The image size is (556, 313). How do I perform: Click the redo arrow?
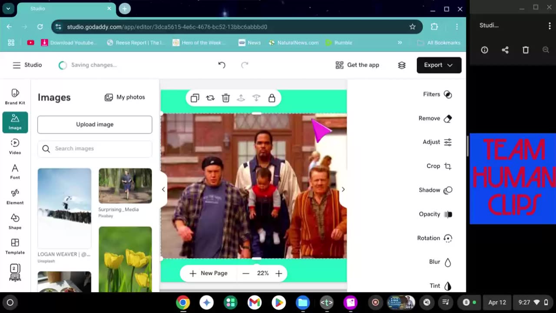[245, 65]
